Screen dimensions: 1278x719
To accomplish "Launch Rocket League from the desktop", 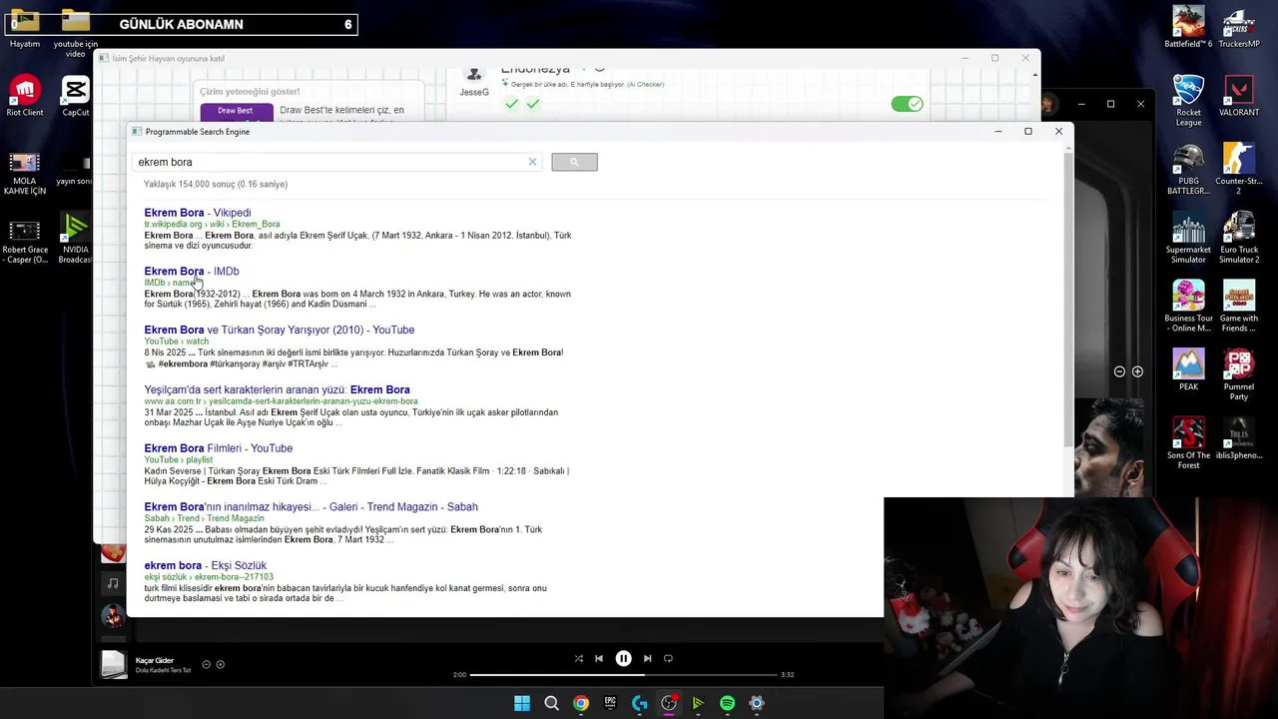I will point(1188,100).
